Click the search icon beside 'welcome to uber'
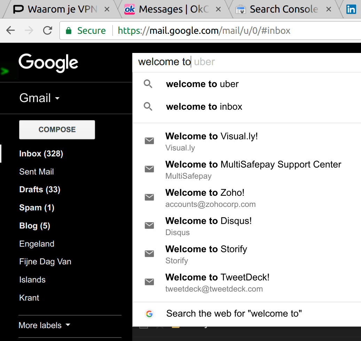 148,84
